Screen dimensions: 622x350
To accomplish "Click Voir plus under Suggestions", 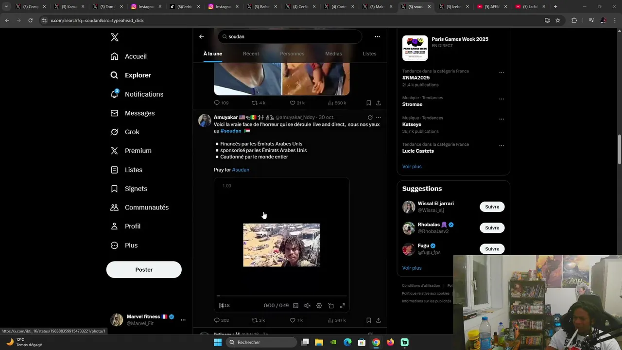I will 412,268.
